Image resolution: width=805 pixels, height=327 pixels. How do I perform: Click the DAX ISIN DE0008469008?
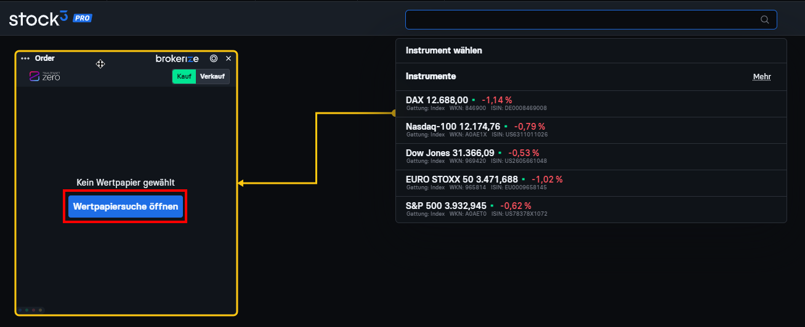(x=519, y=108)
